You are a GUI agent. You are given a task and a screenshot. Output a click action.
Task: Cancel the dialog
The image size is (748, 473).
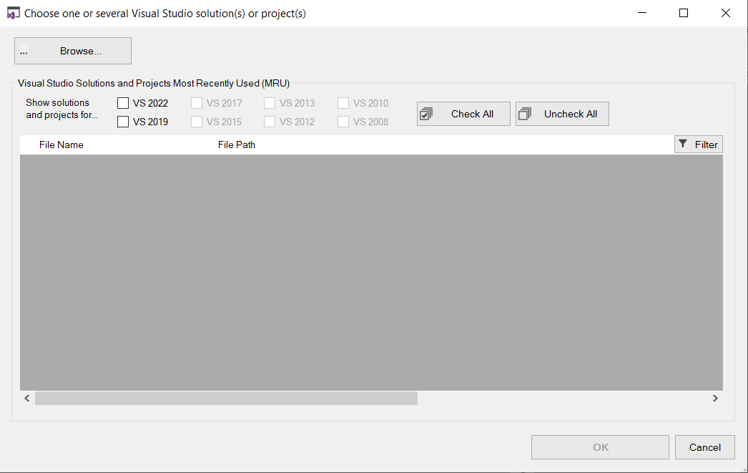(704, 447)
